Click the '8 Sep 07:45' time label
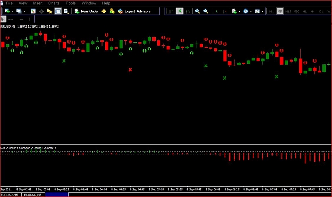332x197 pixels. click(x=308, y=189)
